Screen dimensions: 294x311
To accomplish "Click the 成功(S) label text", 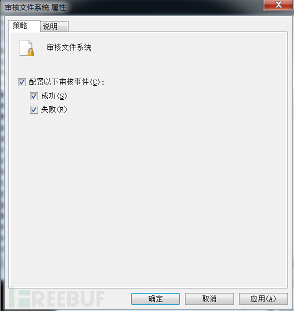I will (54, 96).
